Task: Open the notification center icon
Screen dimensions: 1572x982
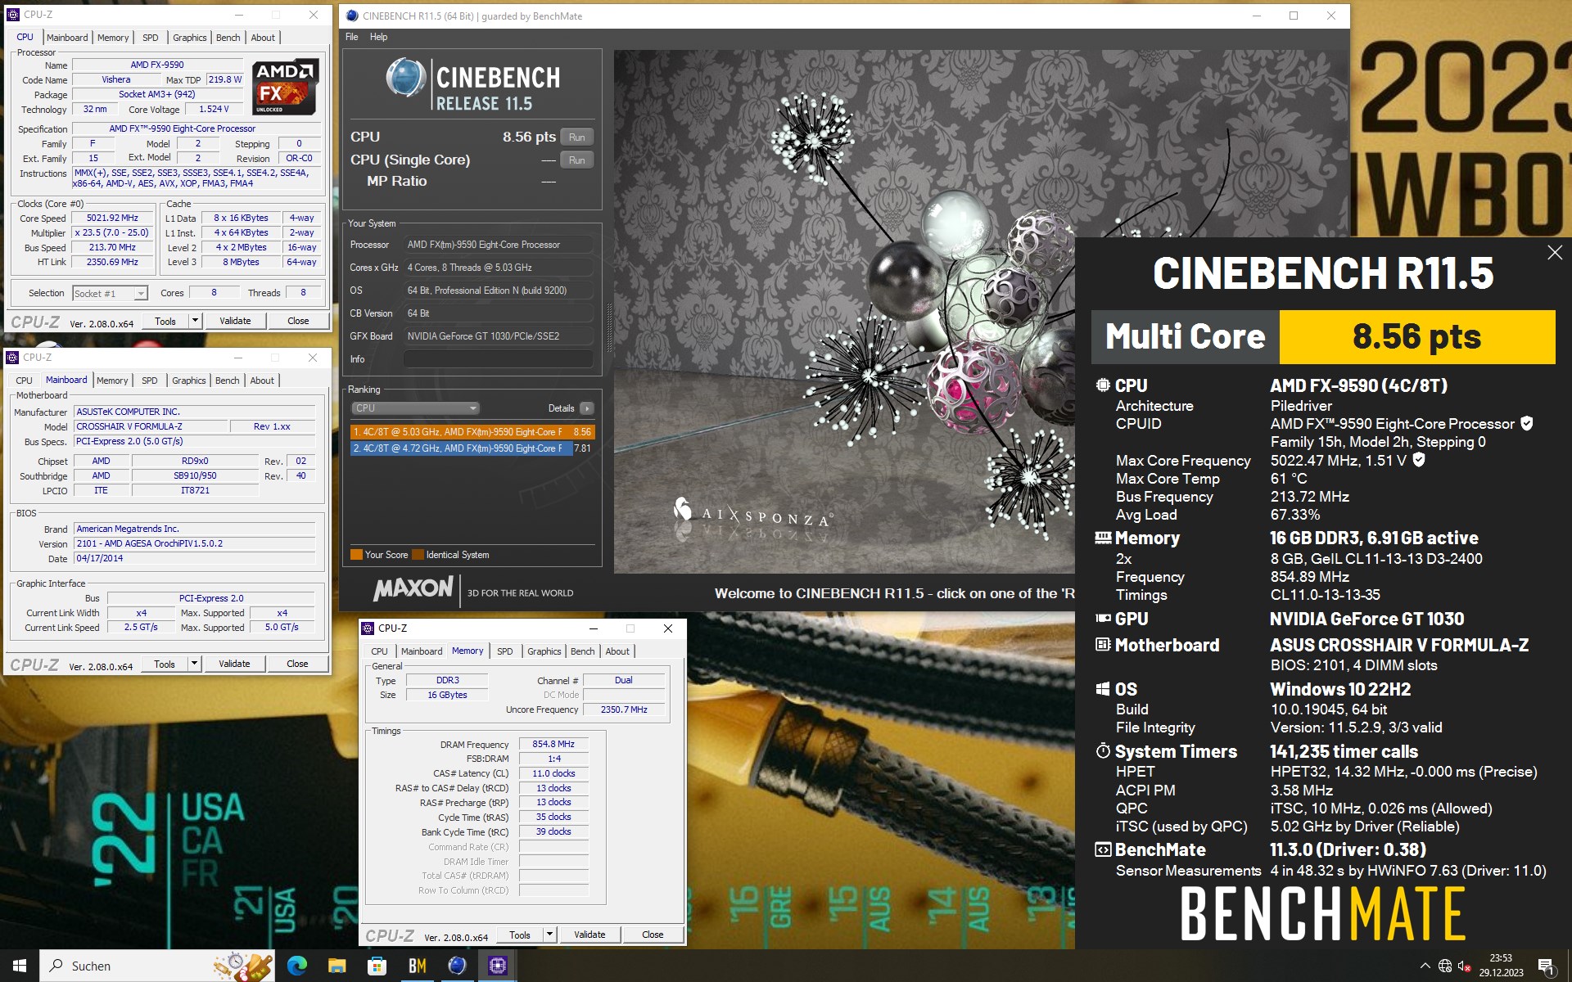Action: pyautogui.click(x=1547, y=966)
